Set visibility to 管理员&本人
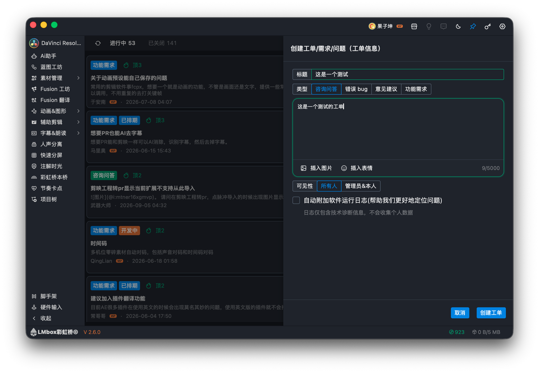The image size is (539, 373). tap(360, 186)
